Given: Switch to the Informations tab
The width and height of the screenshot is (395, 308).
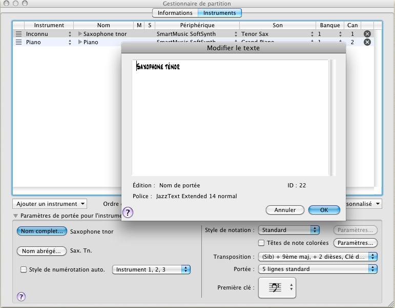Looking at the screenshot, I should 175,13.
